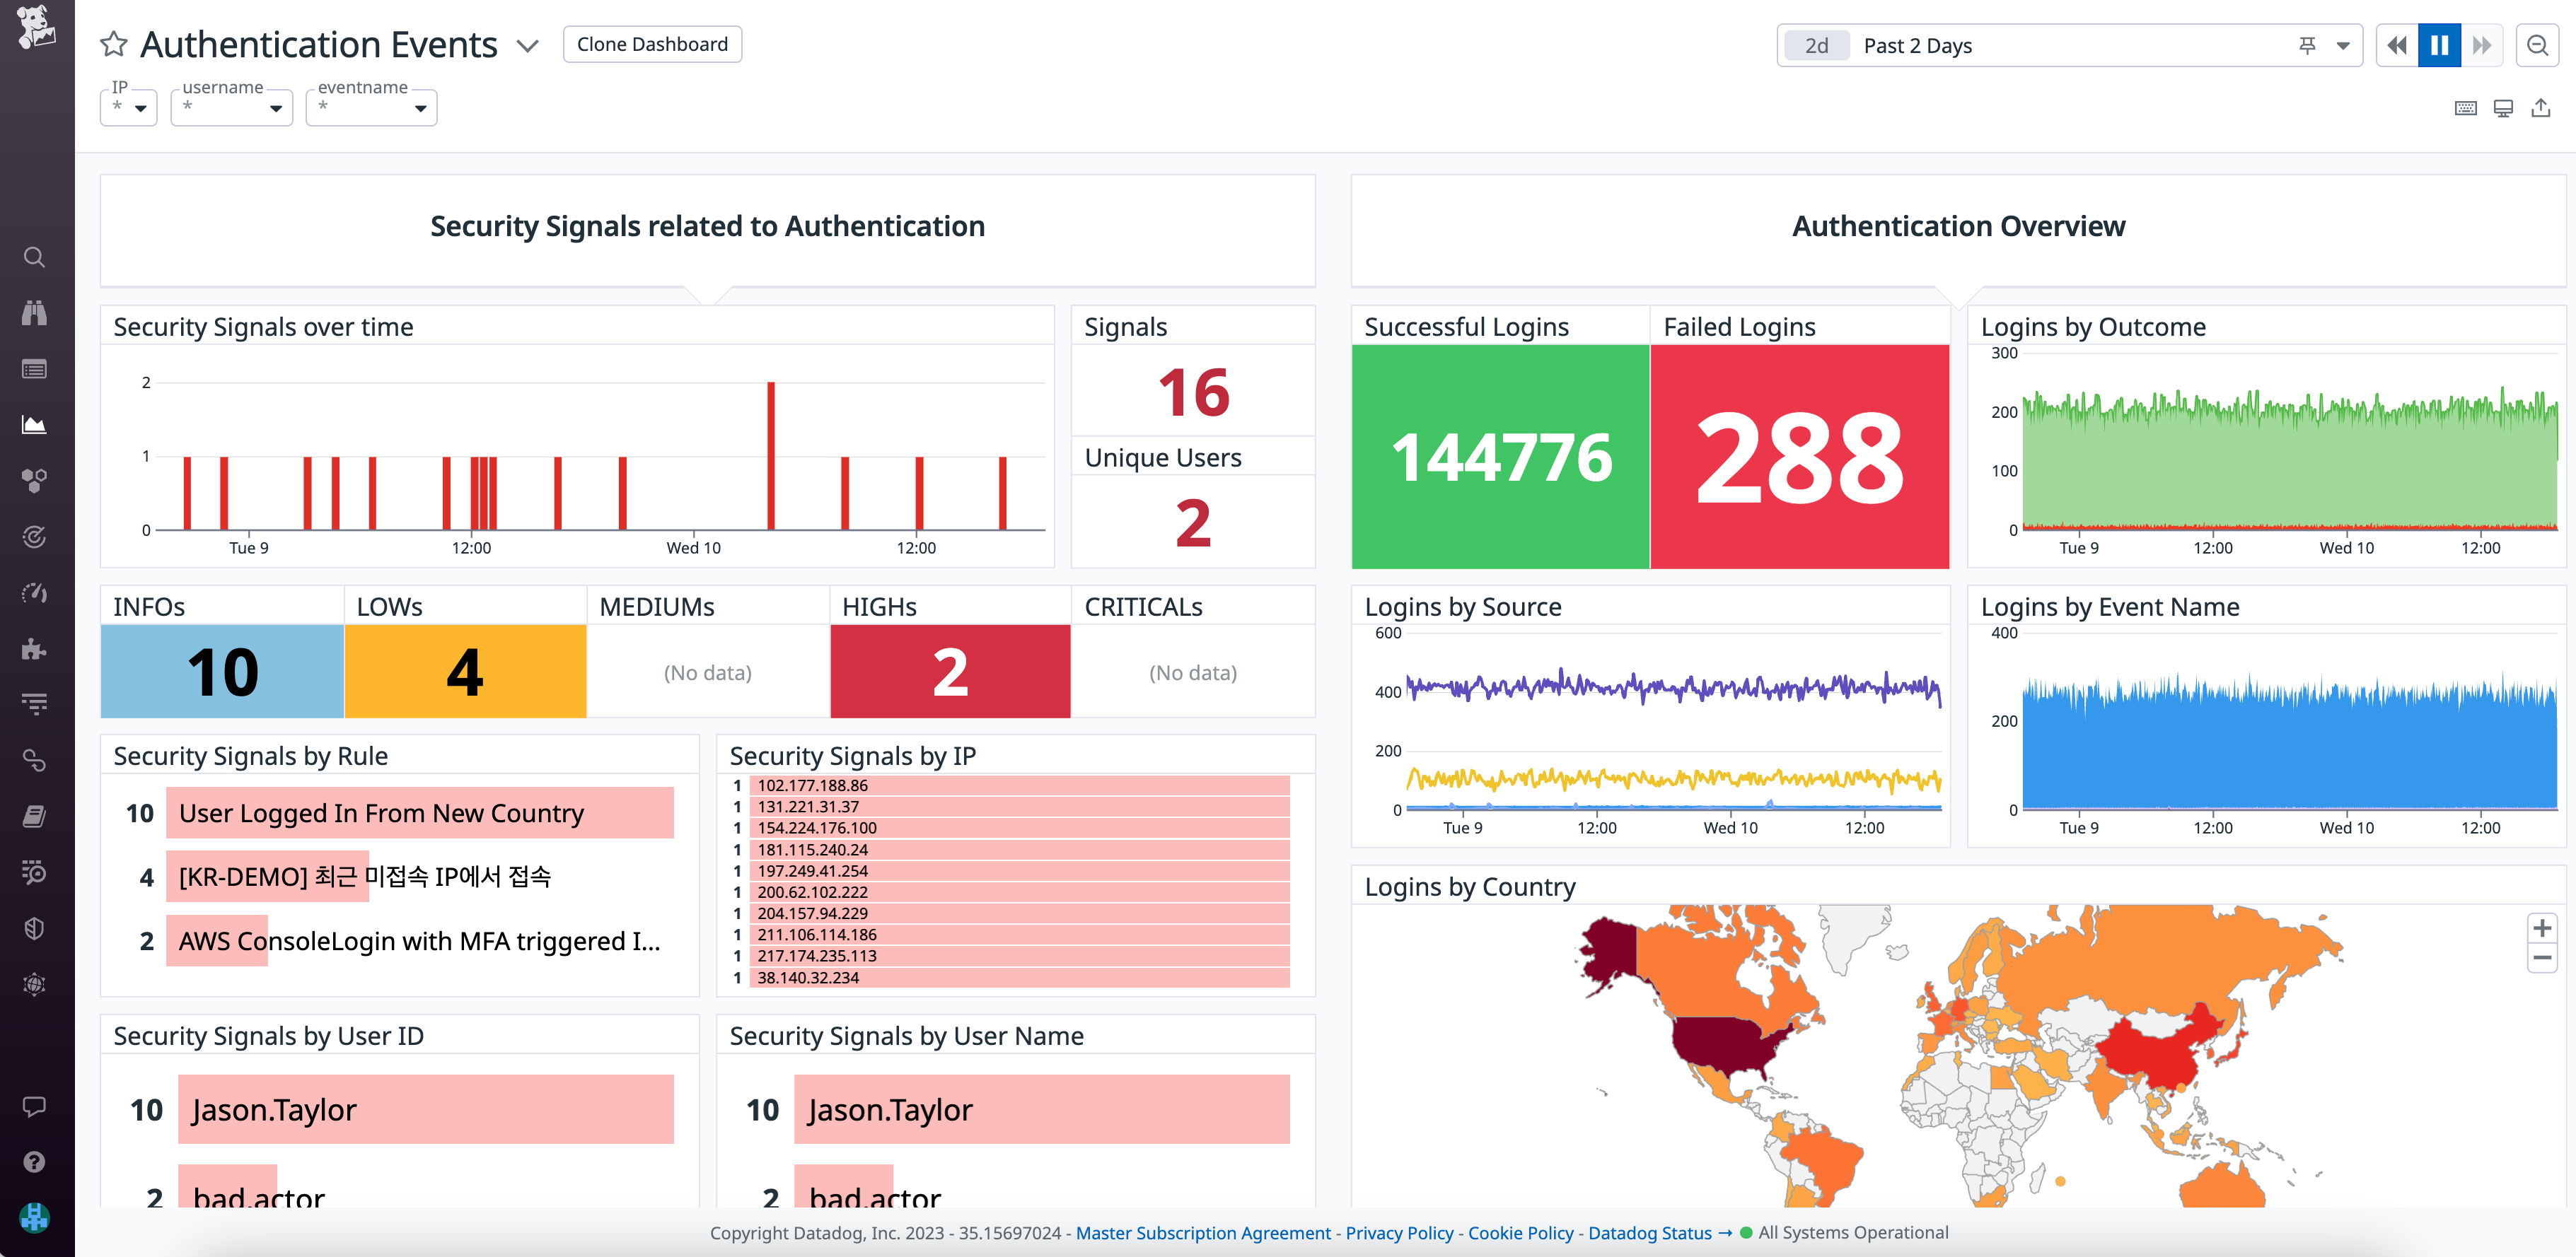
Task: Open the Privacy Policy link in footer
Action: point(1399,1233)
